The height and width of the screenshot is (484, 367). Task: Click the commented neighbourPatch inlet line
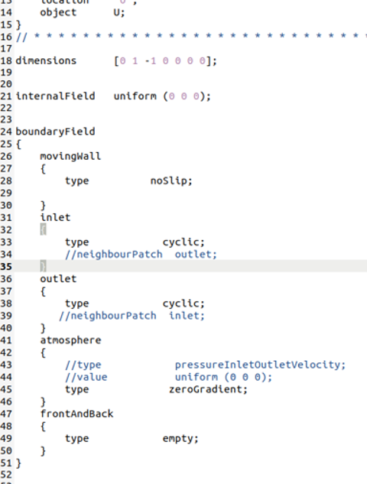pos(132,316)
